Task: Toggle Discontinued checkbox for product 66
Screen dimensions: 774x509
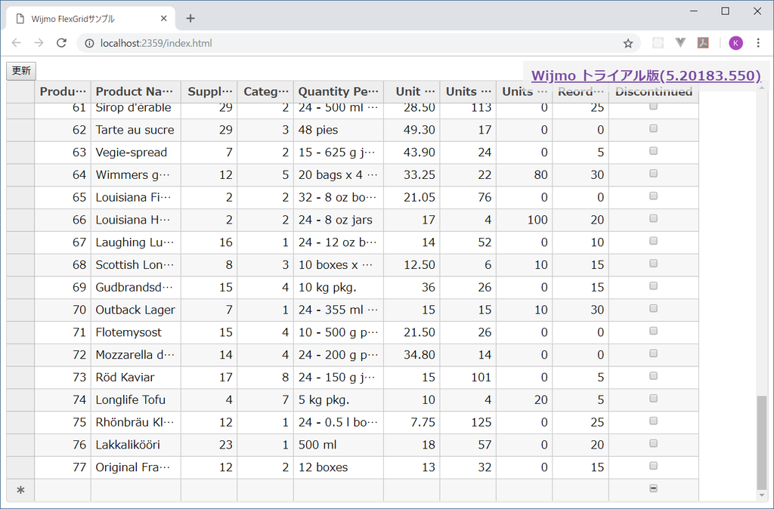Action: coord(653,218)
